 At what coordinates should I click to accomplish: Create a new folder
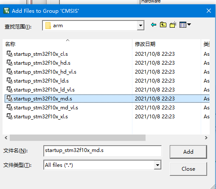coord(173,25)
